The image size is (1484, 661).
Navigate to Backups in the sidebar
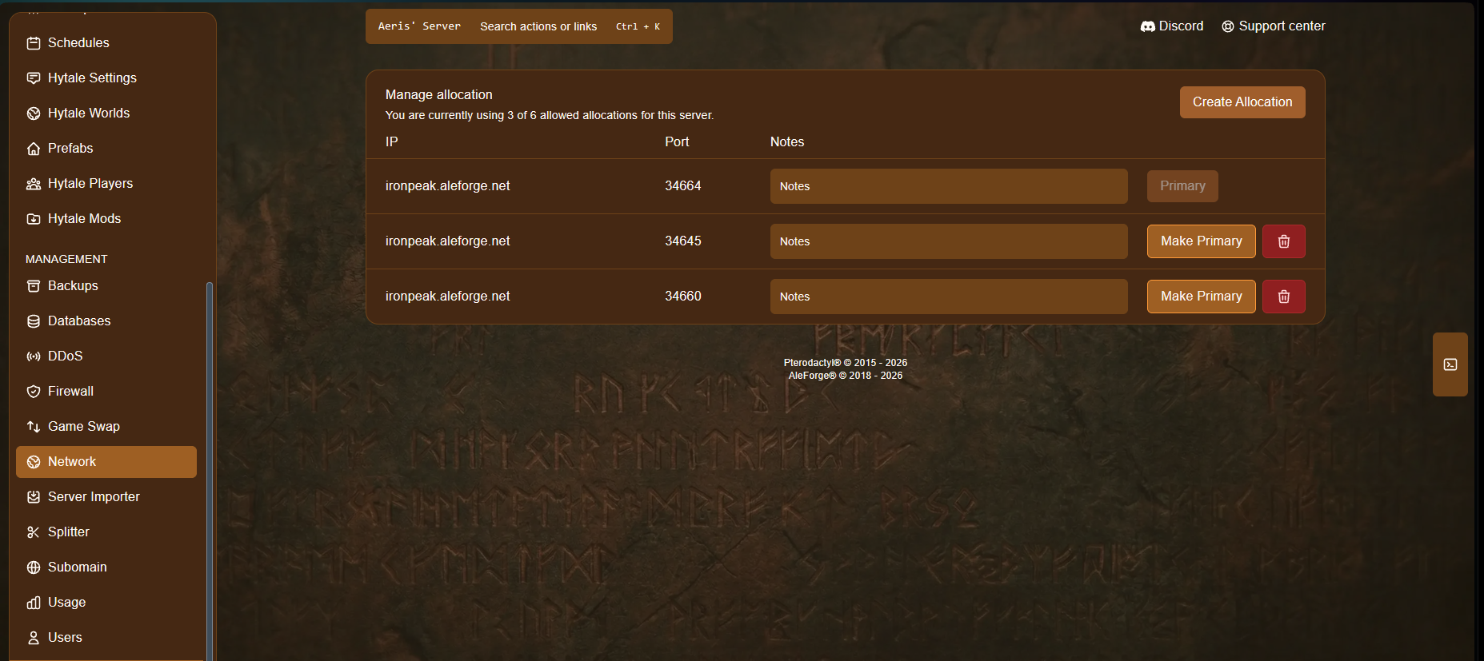[x=106, y=286]
